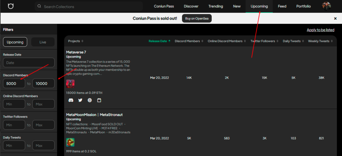
Task: Close the Coniun Pass sold-out banner
Action: tap(335, 19)
